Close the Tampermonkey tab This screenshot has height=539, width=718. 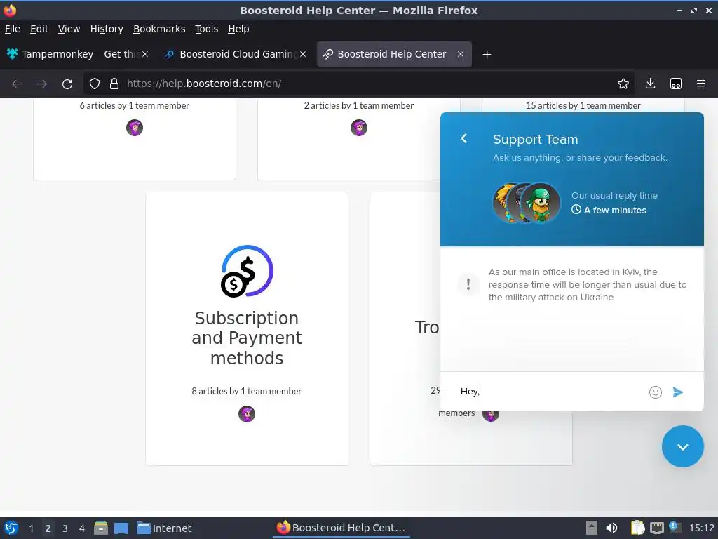[x=145, y=54]
